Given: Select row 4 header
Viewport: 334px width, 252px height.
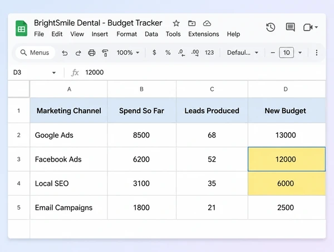Looking at the screenshot, I should pyautogui.click(x=19, y=183).
